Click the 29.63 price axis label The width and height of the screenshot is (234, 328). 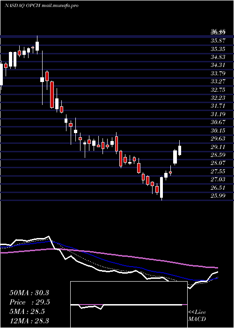point(218,139)
